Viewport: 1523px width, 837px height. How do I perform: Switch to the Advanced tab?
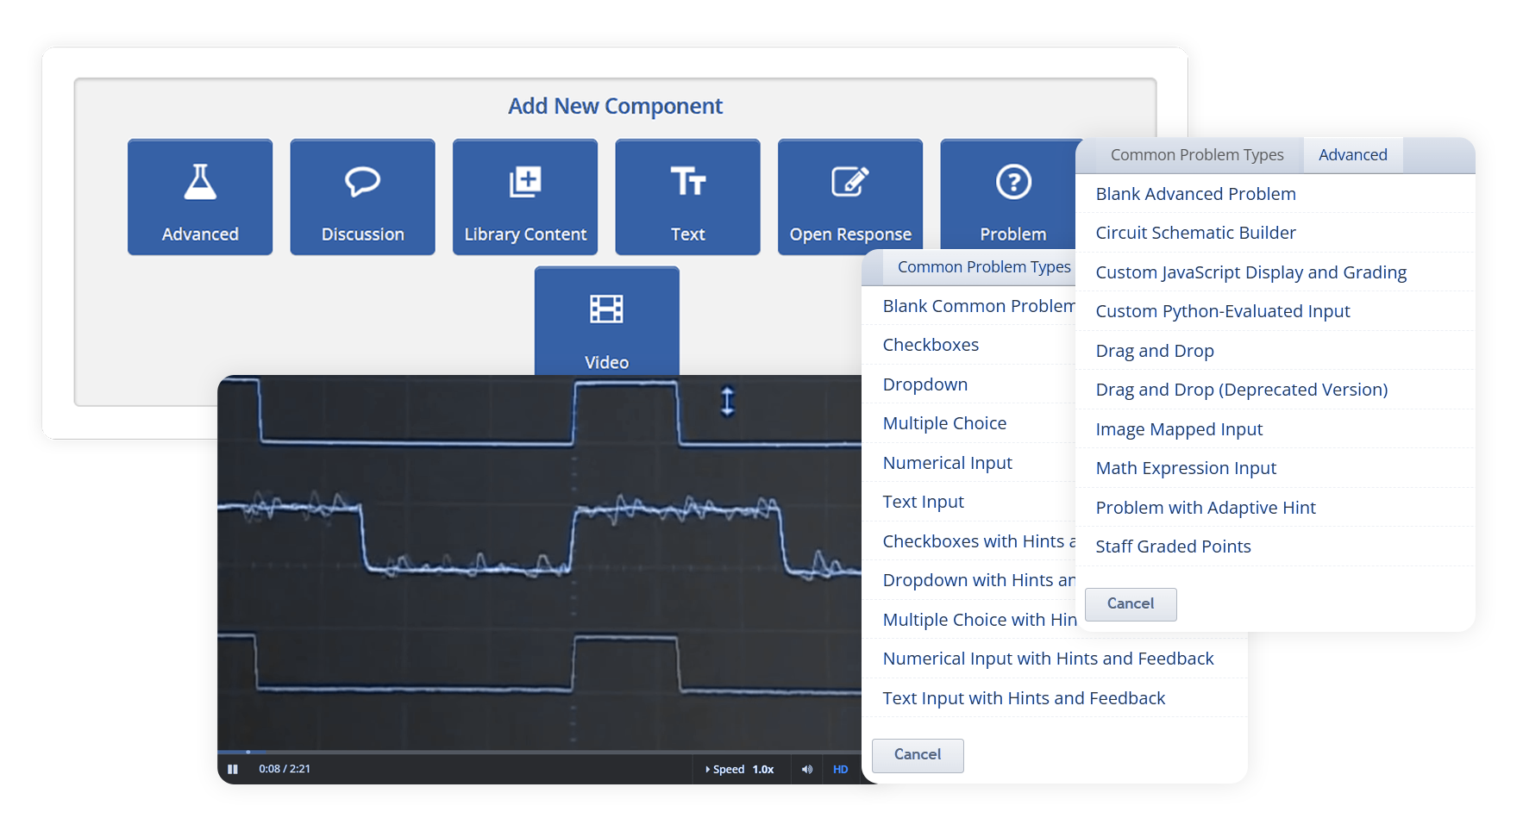1352,155
